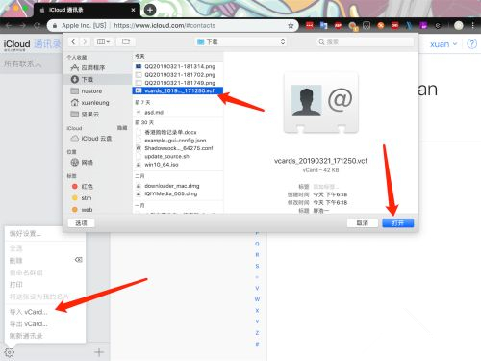The height and width of the screenshot is (361, 481).
Task: Click the browser address bar
Action: point(172,26)
